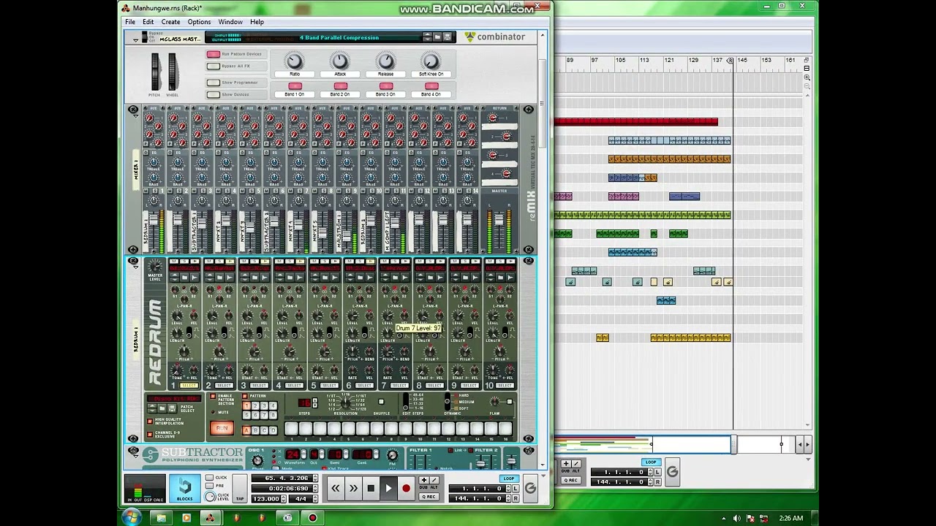Enable the Pre-count checkbox
The height and width of the screenshot is (526, 936).
(x=209, y=486)
